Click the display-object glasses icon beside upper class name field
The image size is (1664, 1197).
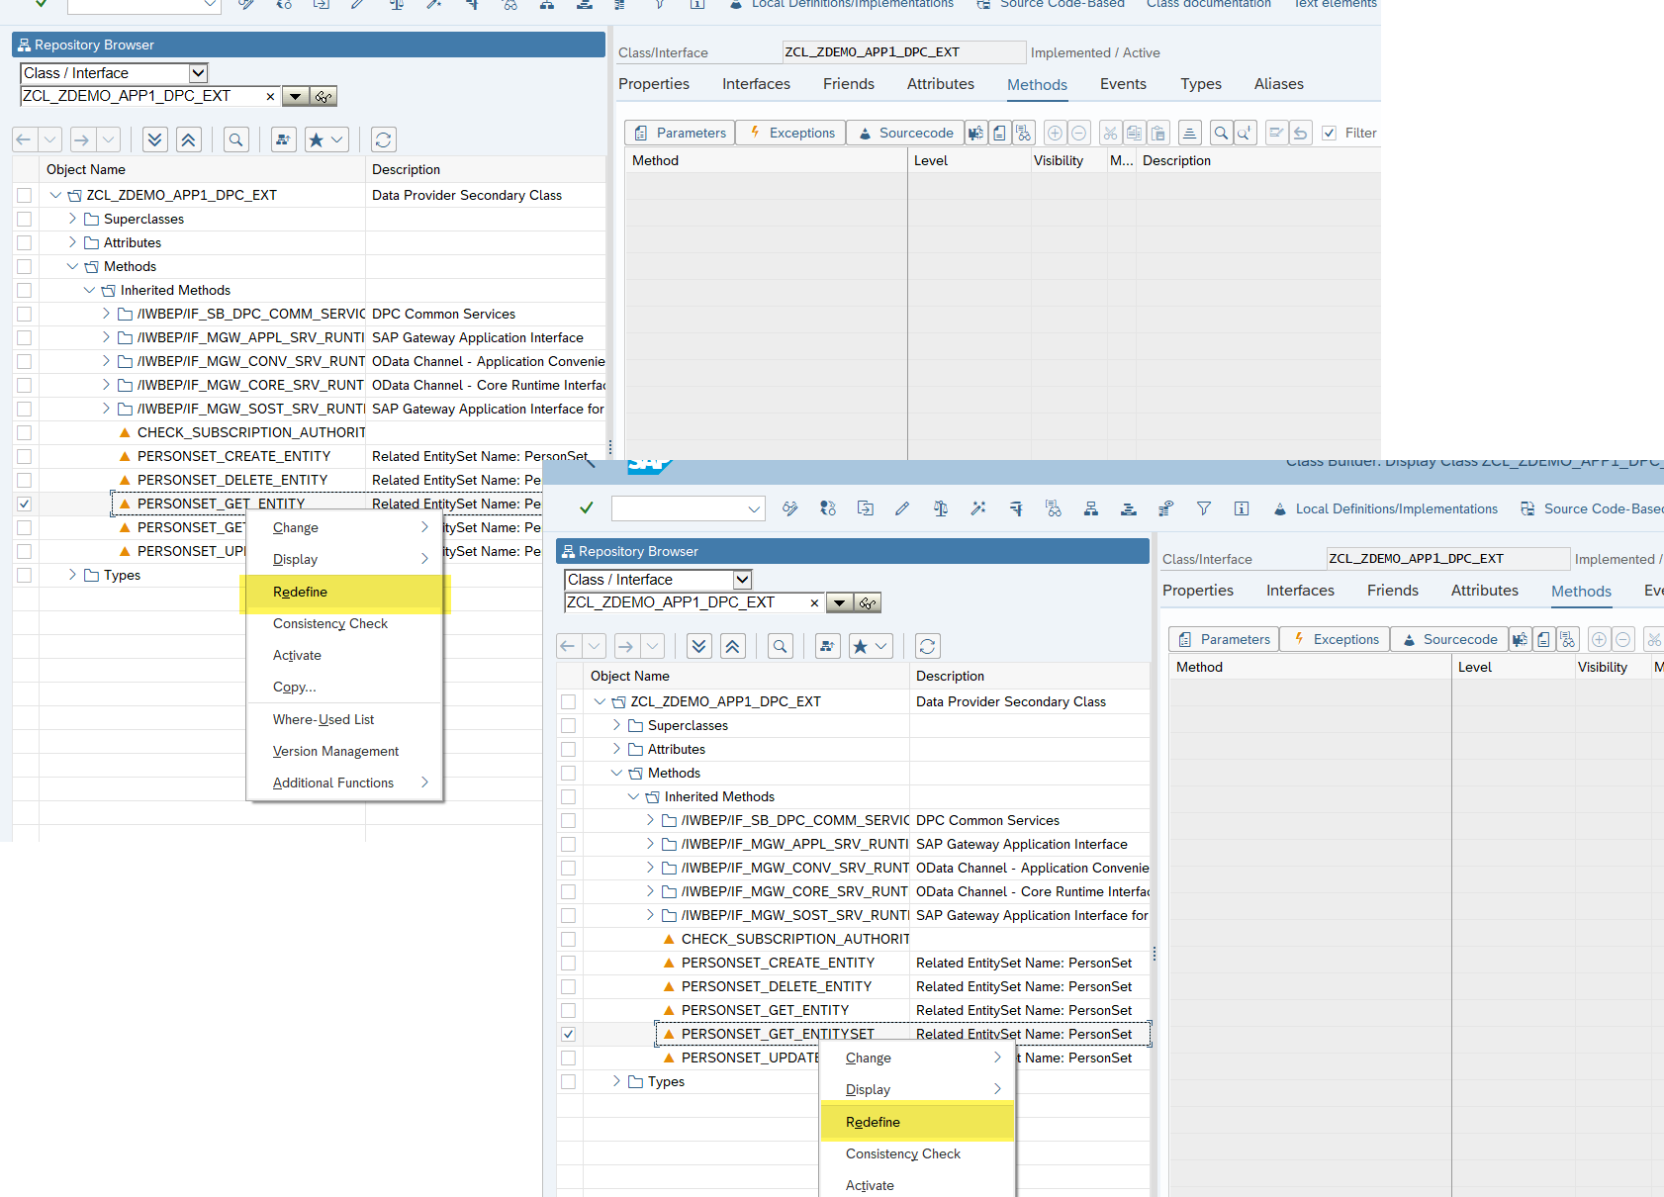[324, 96]
